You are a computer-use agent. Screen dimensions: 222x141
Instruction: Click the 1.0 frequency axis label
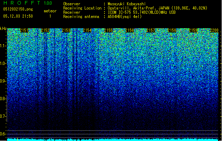click(x=3, y=63)
